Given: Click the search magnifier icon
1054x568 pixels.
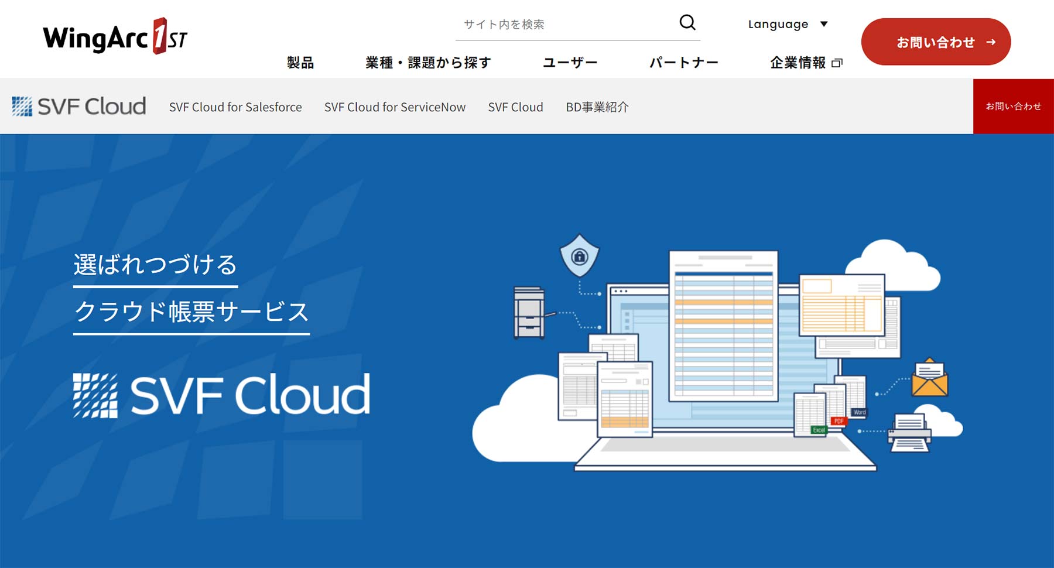Looking at the screenshot, I should pyautogui.click(x=687, y=23).
